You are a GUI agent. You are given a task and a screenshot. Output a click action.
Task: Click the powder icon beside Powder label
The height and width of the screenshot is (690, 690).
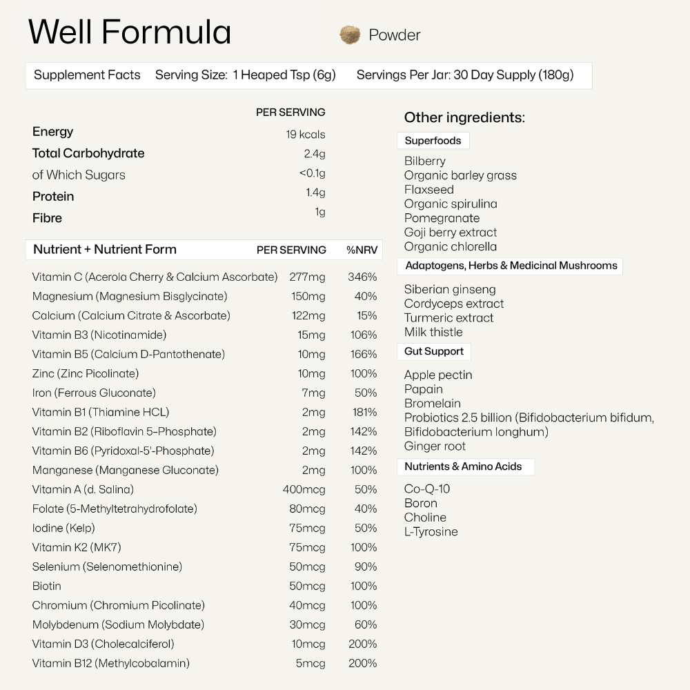pos(350,34)
